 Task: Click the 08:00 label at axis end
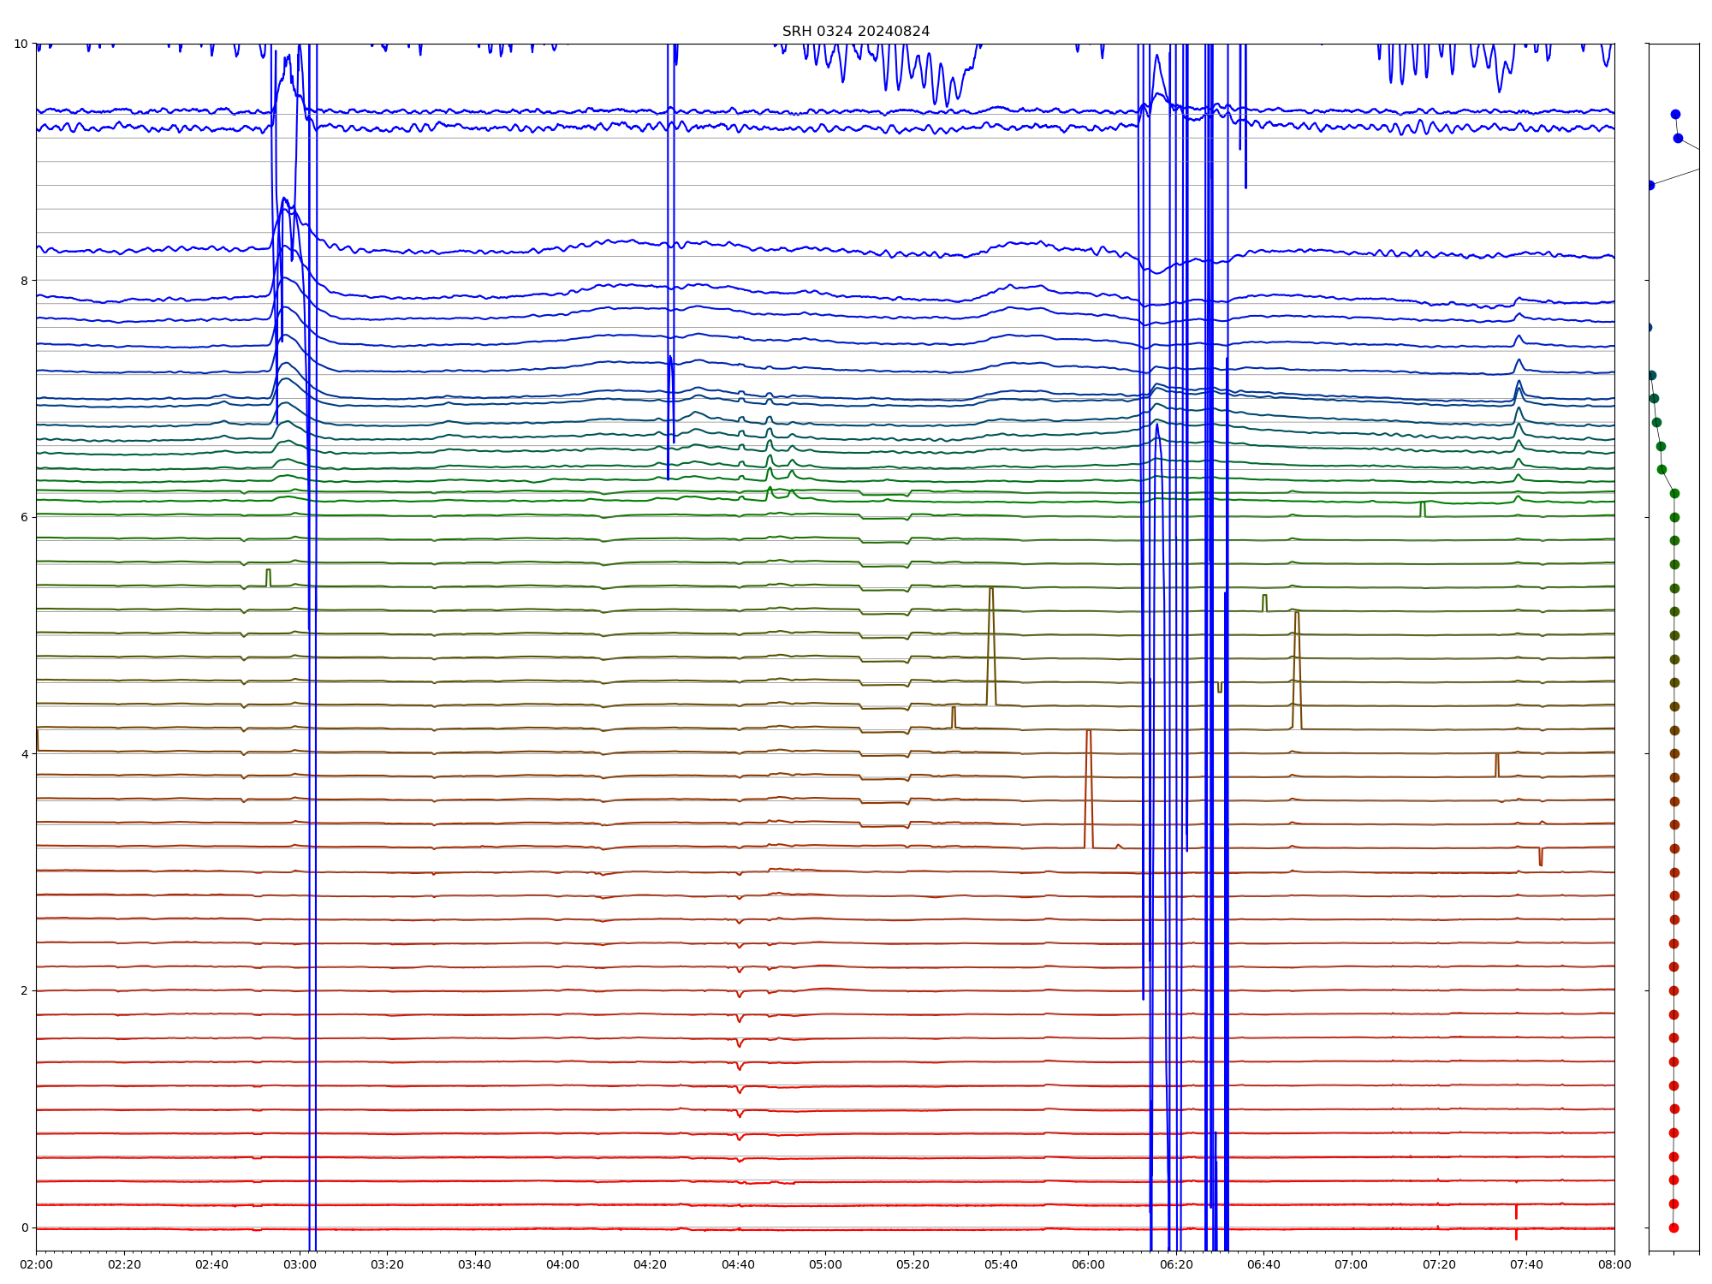(1614, 1264)
